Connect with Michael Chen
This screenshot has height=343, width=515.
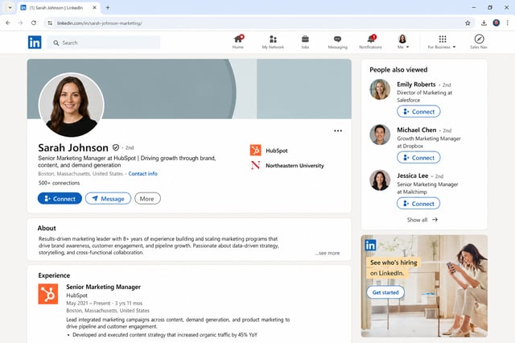(418, 158)
